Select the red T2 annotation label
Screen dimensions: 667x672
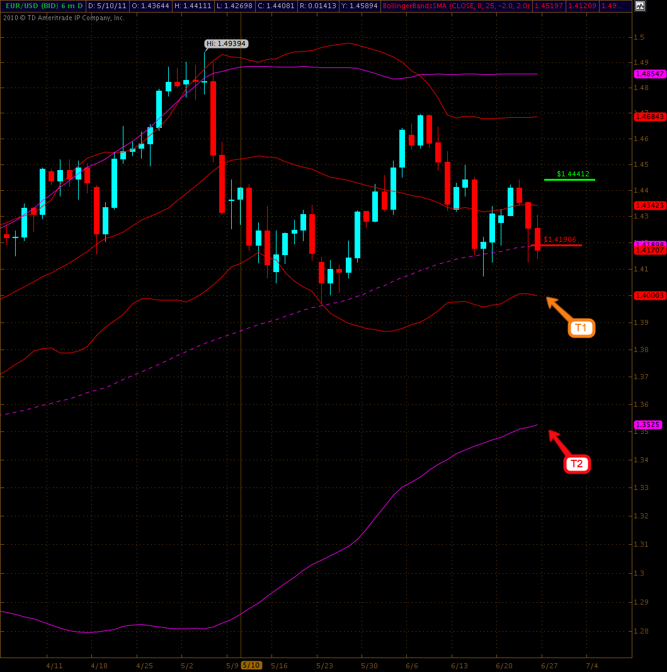click(x=577, y=464)
